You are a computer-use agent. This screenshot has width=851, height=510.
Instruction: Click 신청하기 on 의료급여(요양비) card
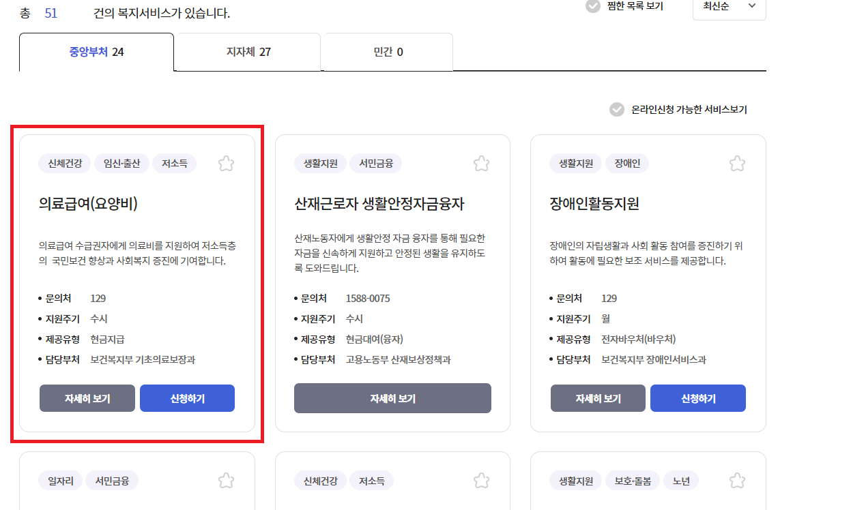click(x=187, y=398)
